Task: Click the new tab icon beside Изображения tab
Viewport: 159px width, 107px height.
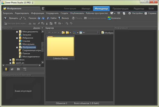Action: coord(43,9)
